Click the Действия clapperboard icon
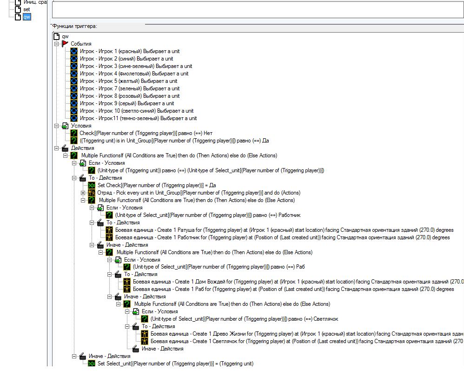Screen dimensions: 464x371 tap(65, 148)
